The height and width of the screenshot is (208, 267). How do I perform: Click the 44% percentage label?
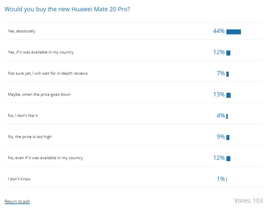219,31
